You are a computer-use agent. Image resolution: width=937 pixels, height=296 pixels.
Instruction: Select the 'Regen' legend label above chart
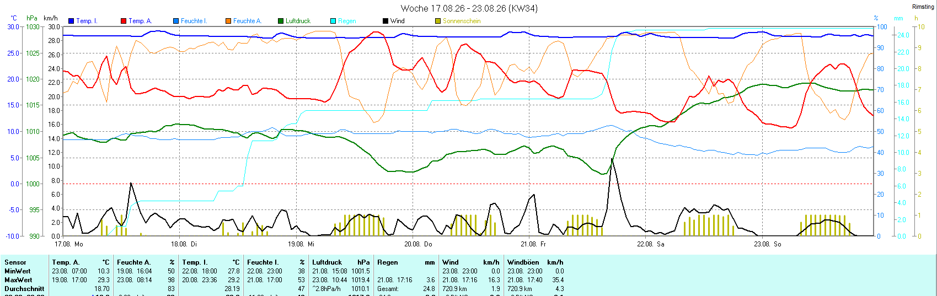coord(347,21)
